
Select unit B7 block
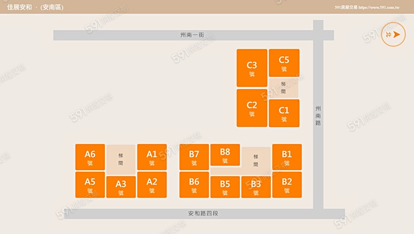point(194,157)
